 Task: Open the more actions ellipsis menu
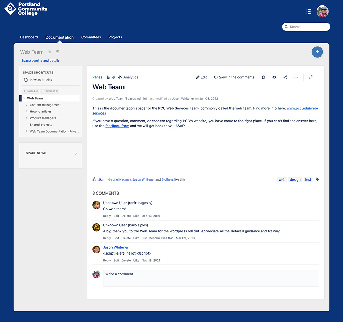tap(296, 77)
